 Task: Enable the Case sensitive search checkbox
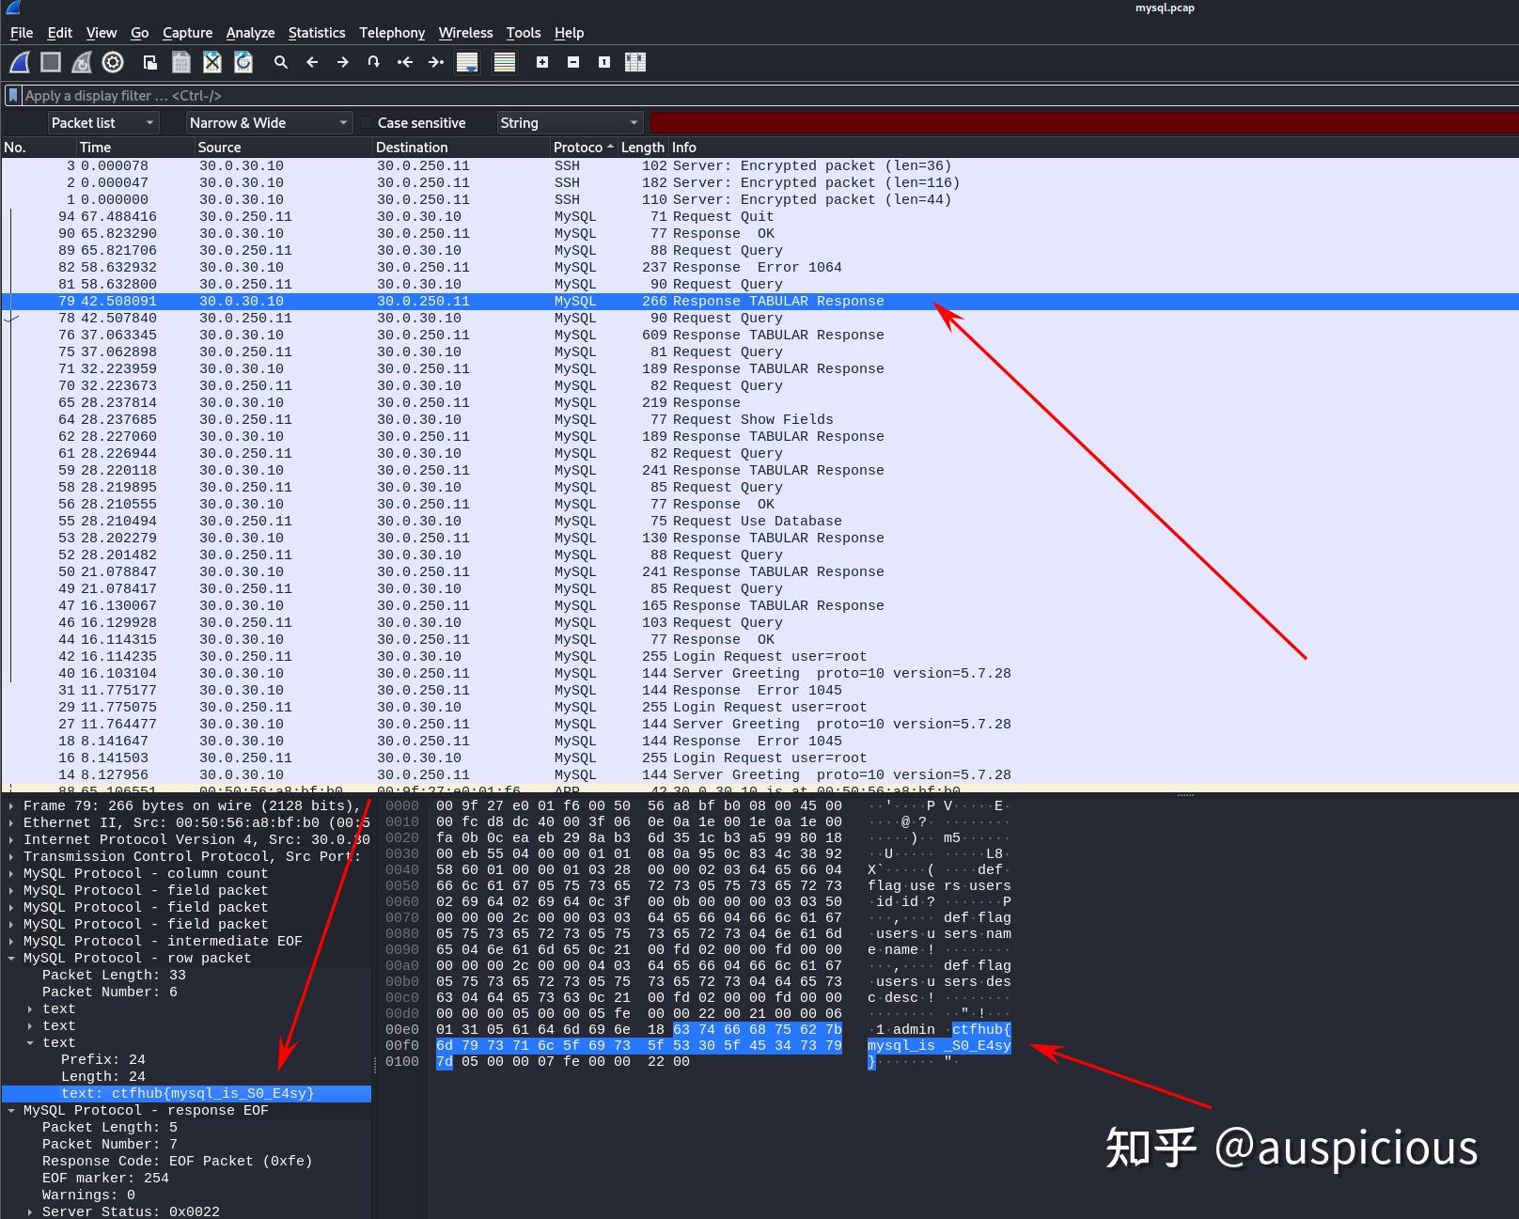click(367, 122)
